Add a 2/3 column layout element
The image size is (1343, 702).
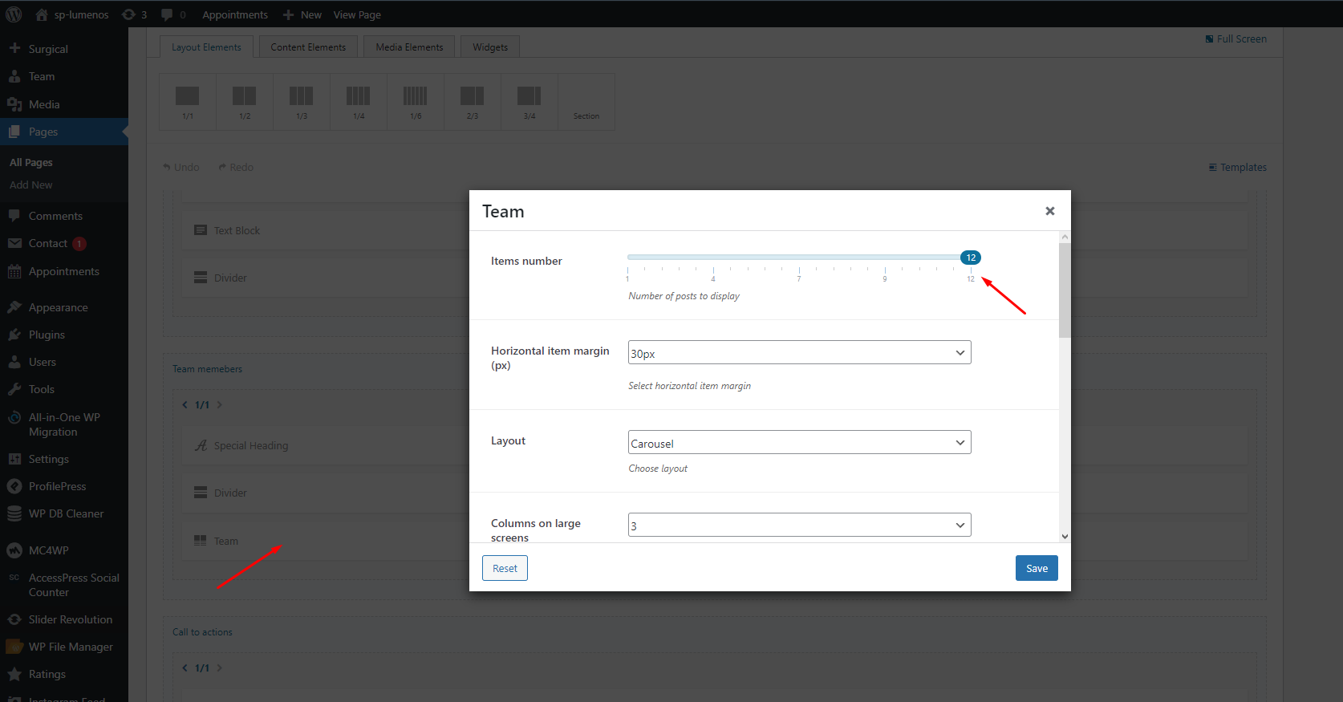[473, 102]
